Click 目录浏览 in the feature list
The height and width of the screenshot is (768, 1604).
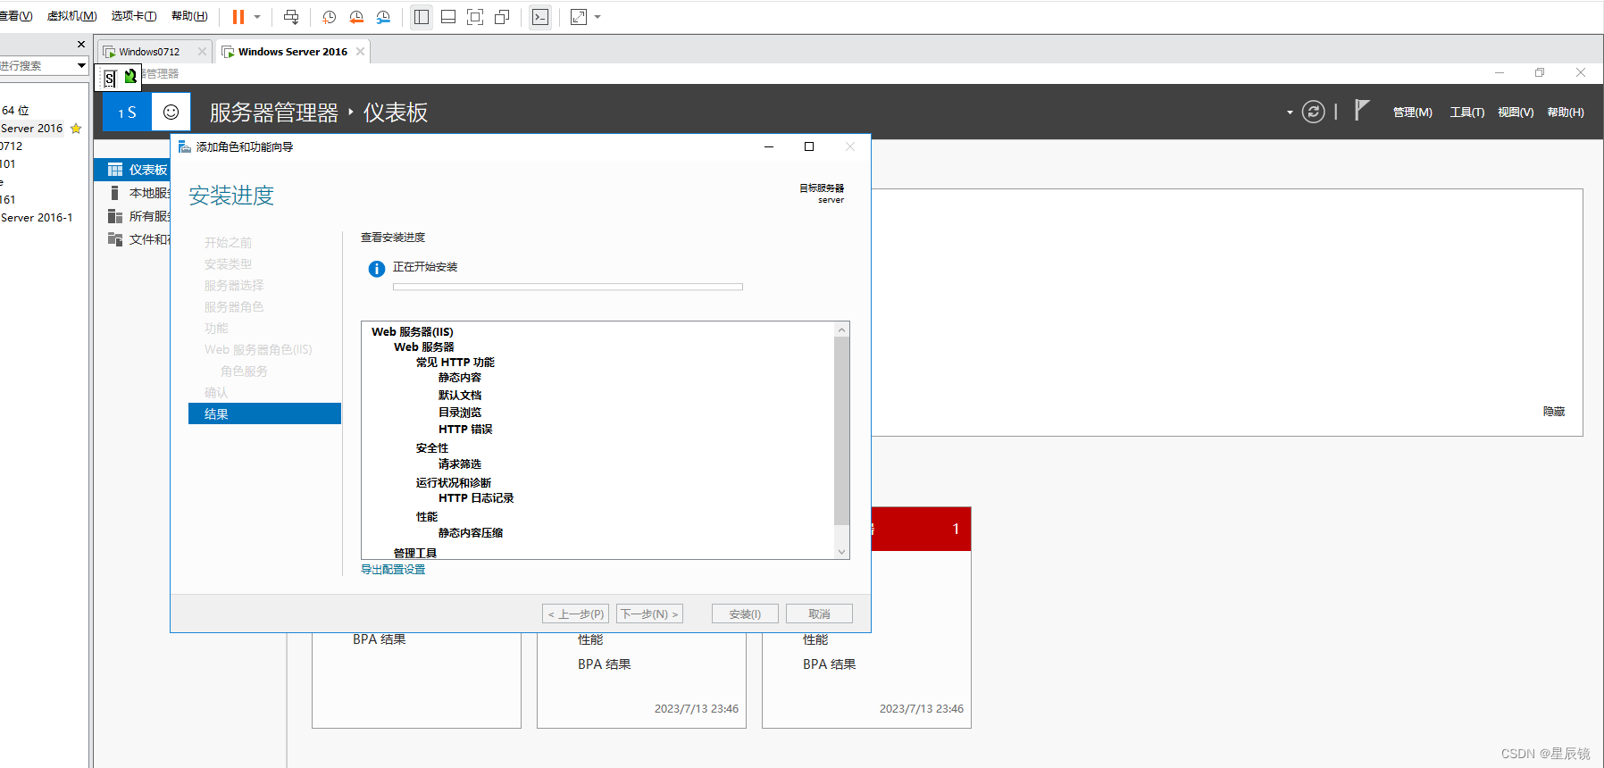tap(460, 413)
